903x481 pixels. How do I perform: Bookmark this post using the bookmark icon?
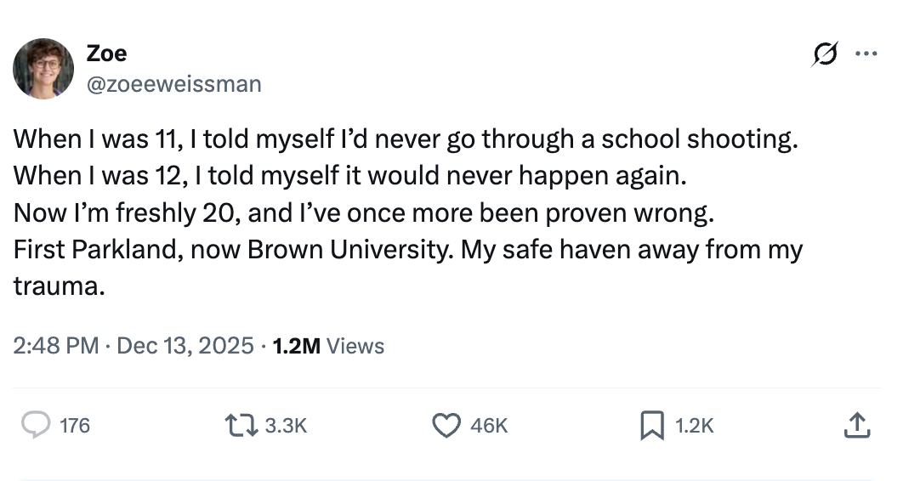pos(651,425)
